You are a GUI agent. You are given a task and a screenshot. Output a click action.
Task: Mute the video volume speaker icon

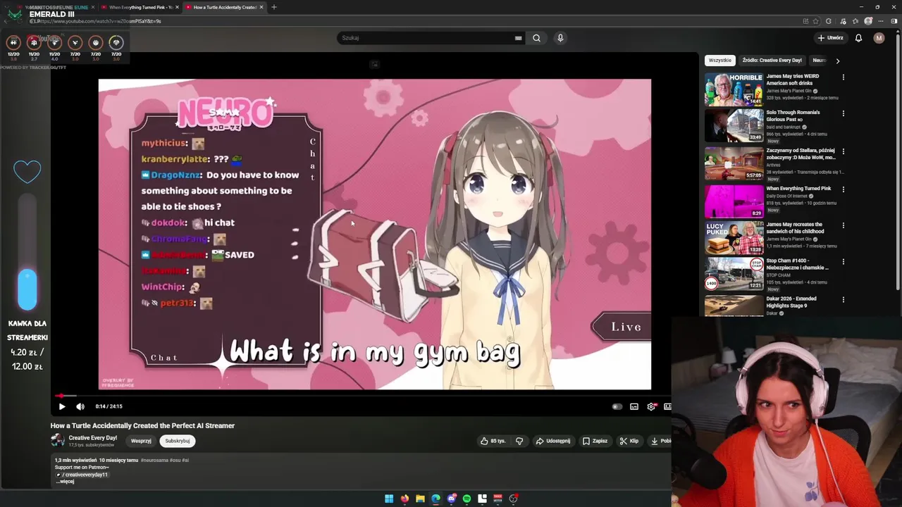point(80,406)
